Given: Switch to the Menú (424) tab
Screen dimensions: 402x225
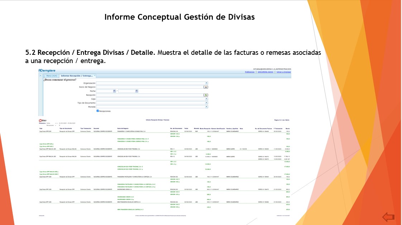Looking at the screenshot, I should pyautogui.click(x=52, y=76).
